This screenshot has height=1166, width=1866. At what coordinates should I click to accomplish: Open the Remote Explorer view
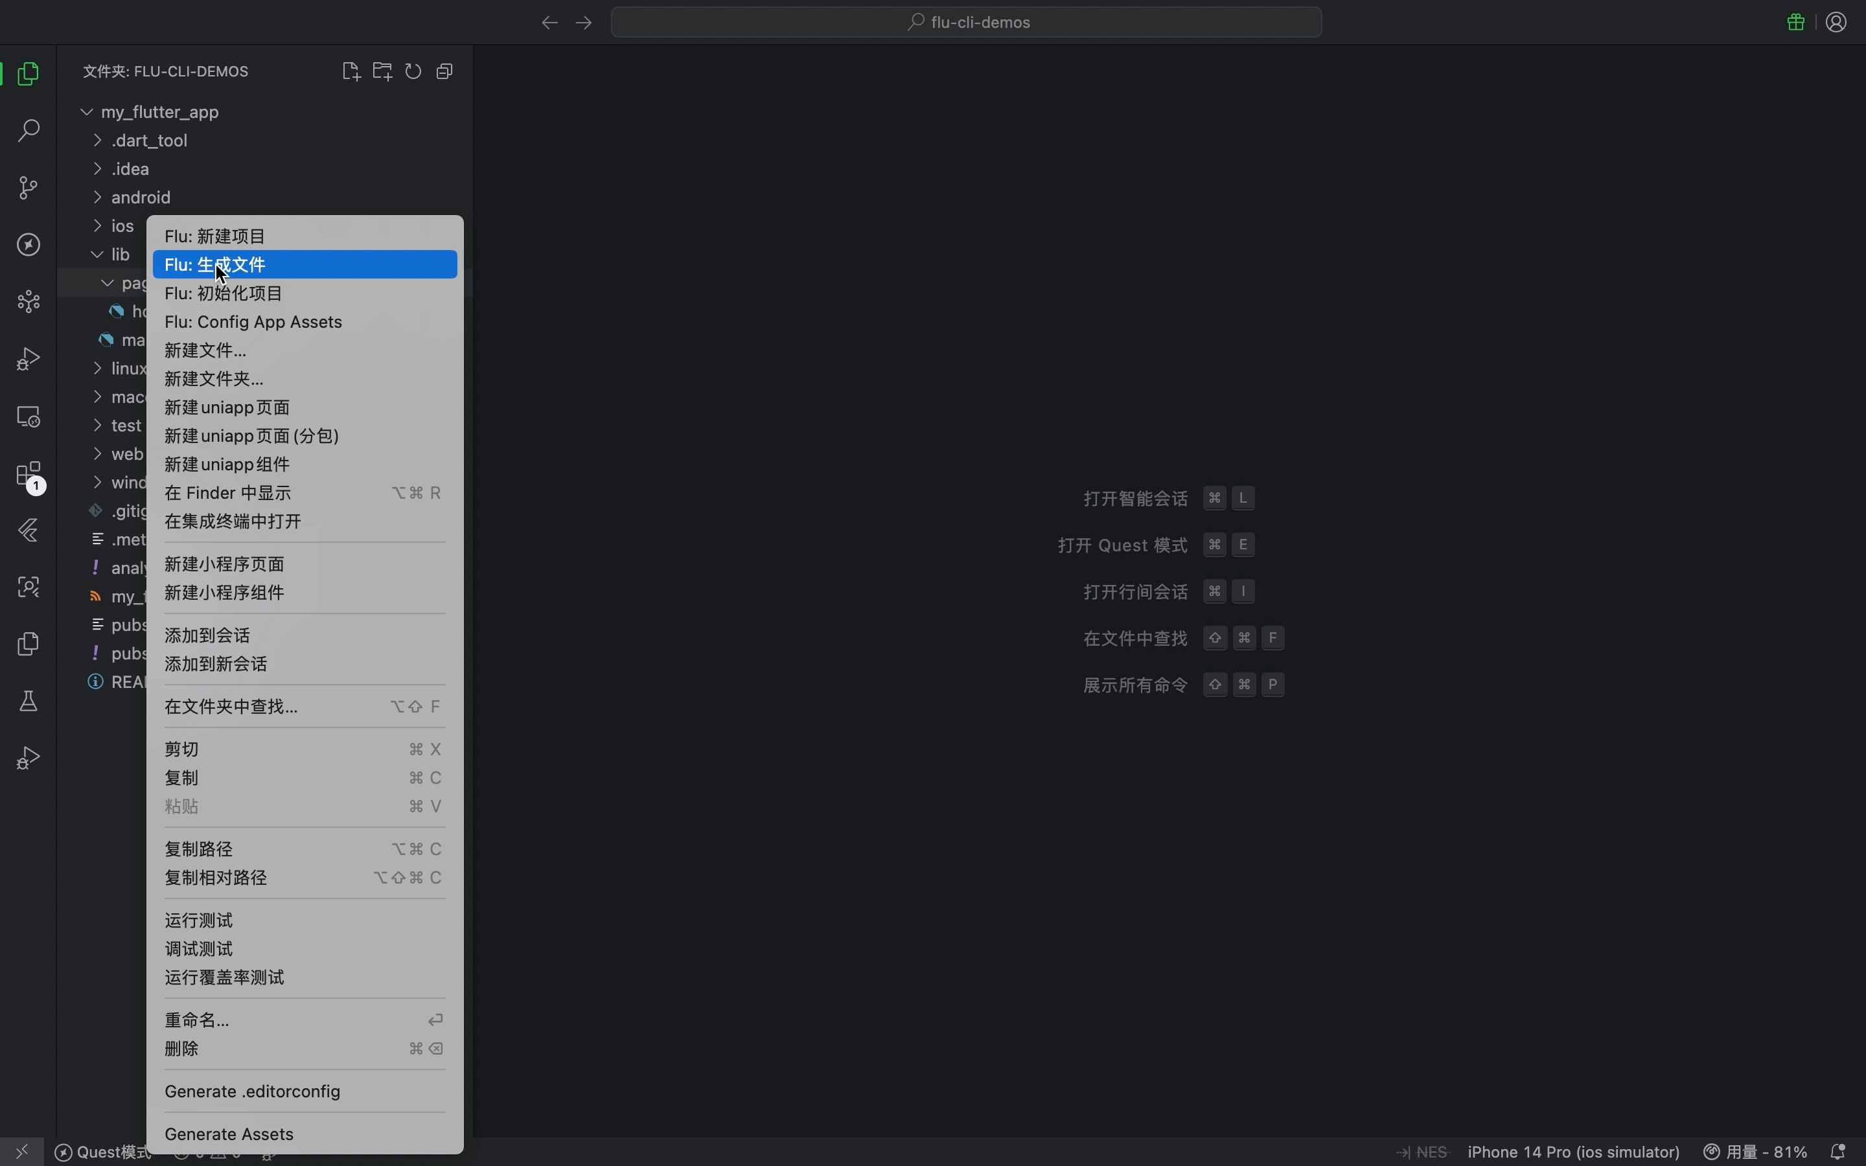[x=29, y=417]
